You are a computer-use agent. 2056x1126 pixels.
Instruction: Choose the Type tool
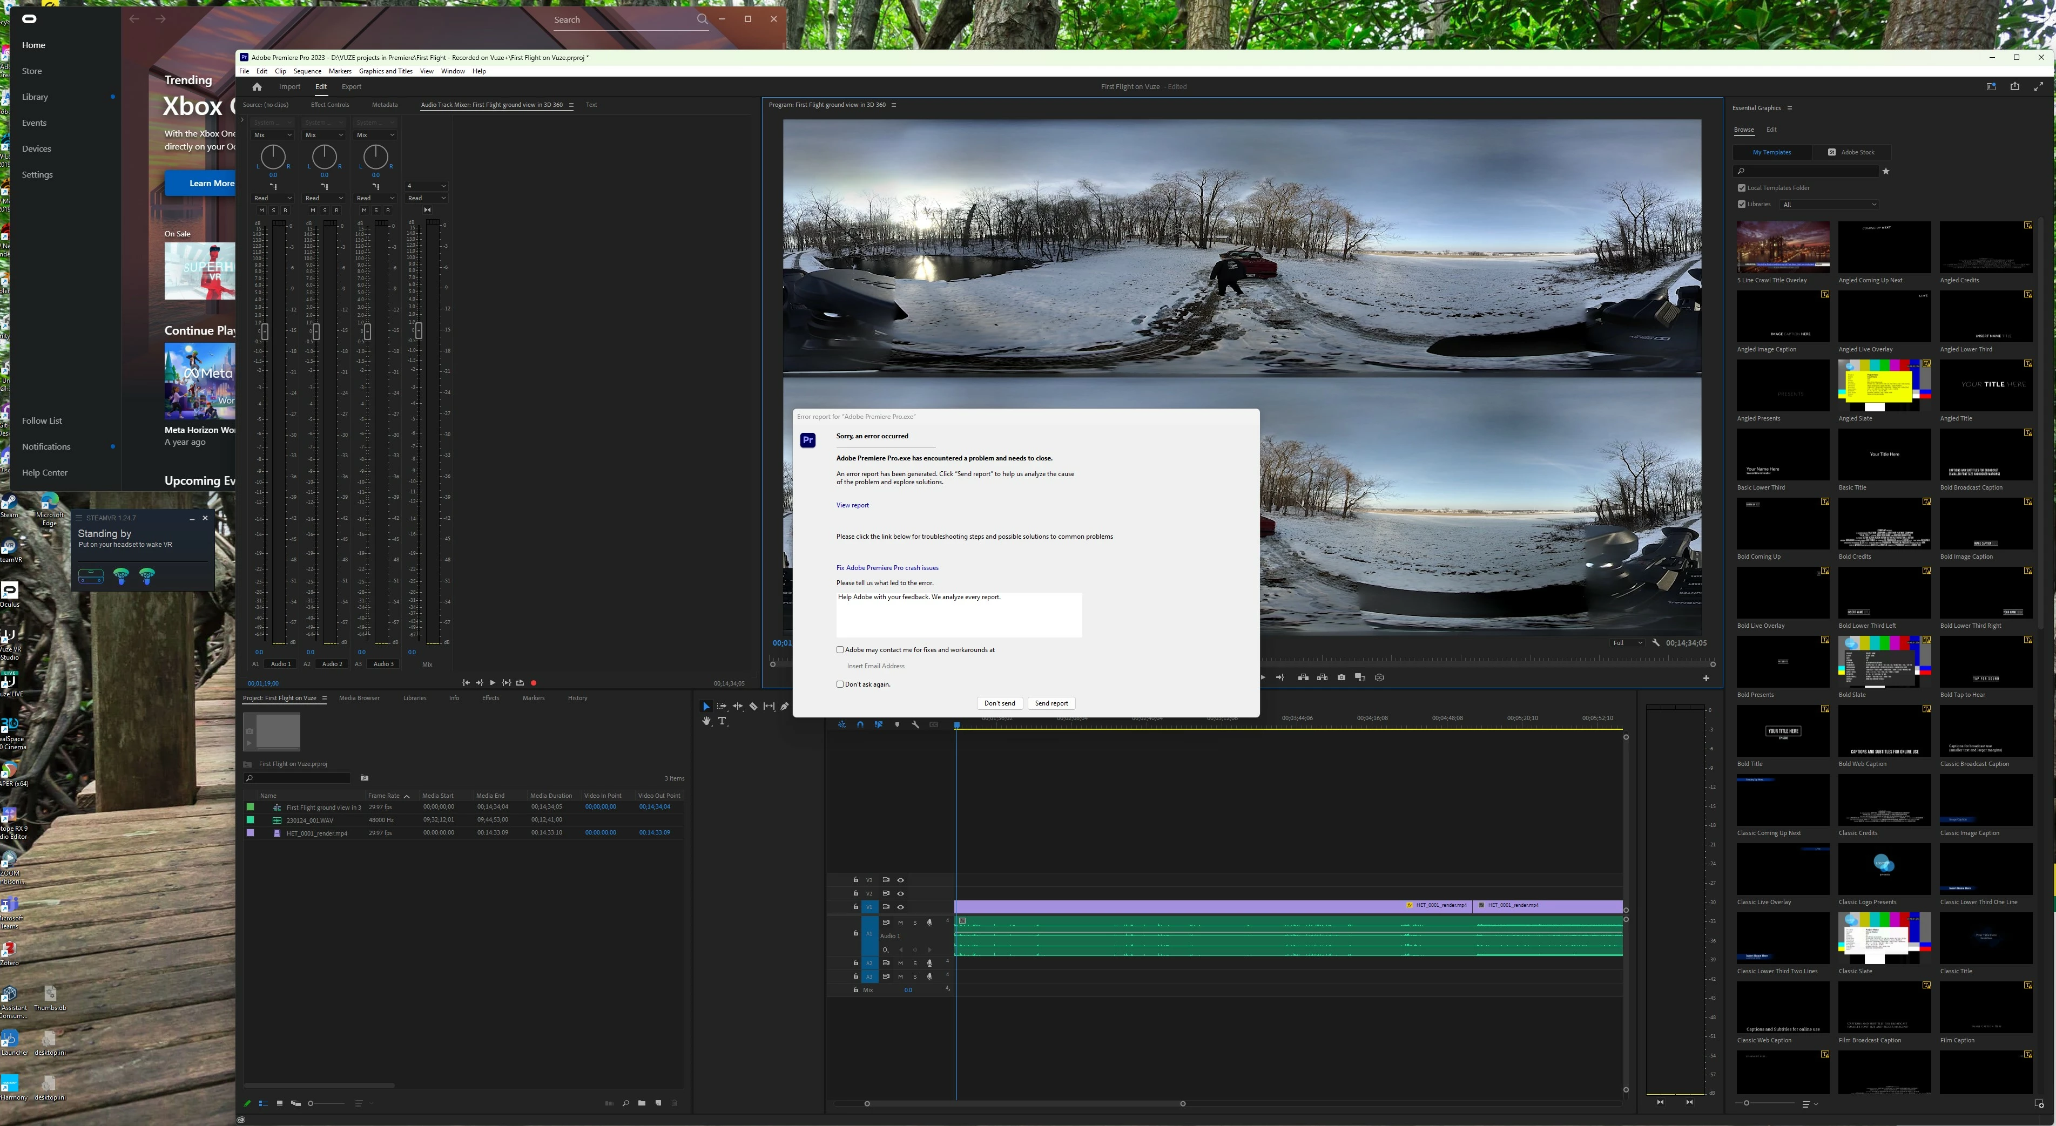722,721
